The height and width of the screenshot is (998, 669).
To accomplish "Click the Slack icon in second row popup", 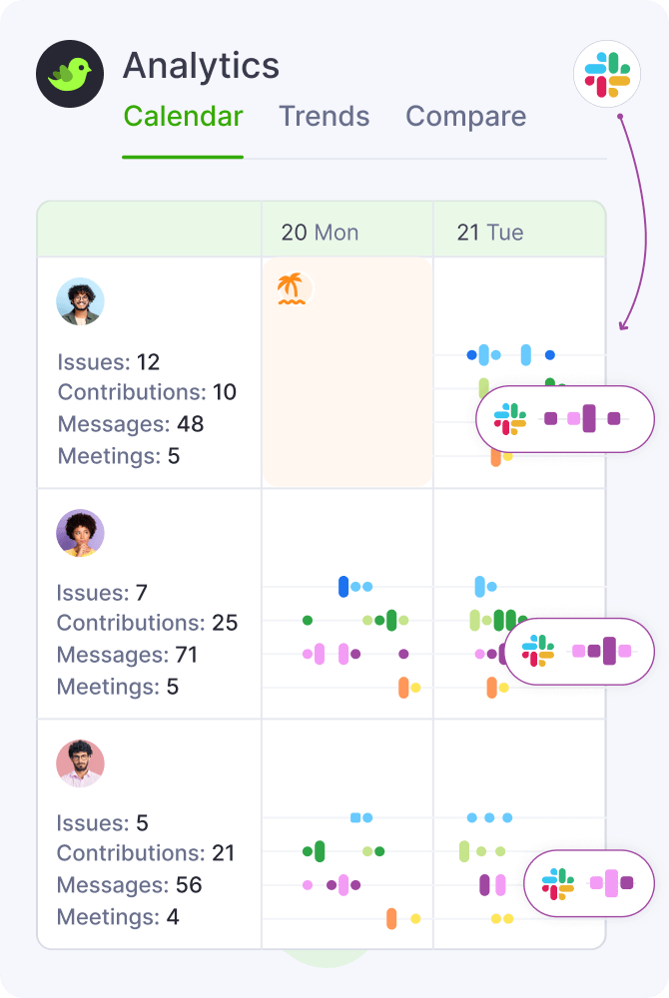I will pyautogui.click(x=538, y=651).
